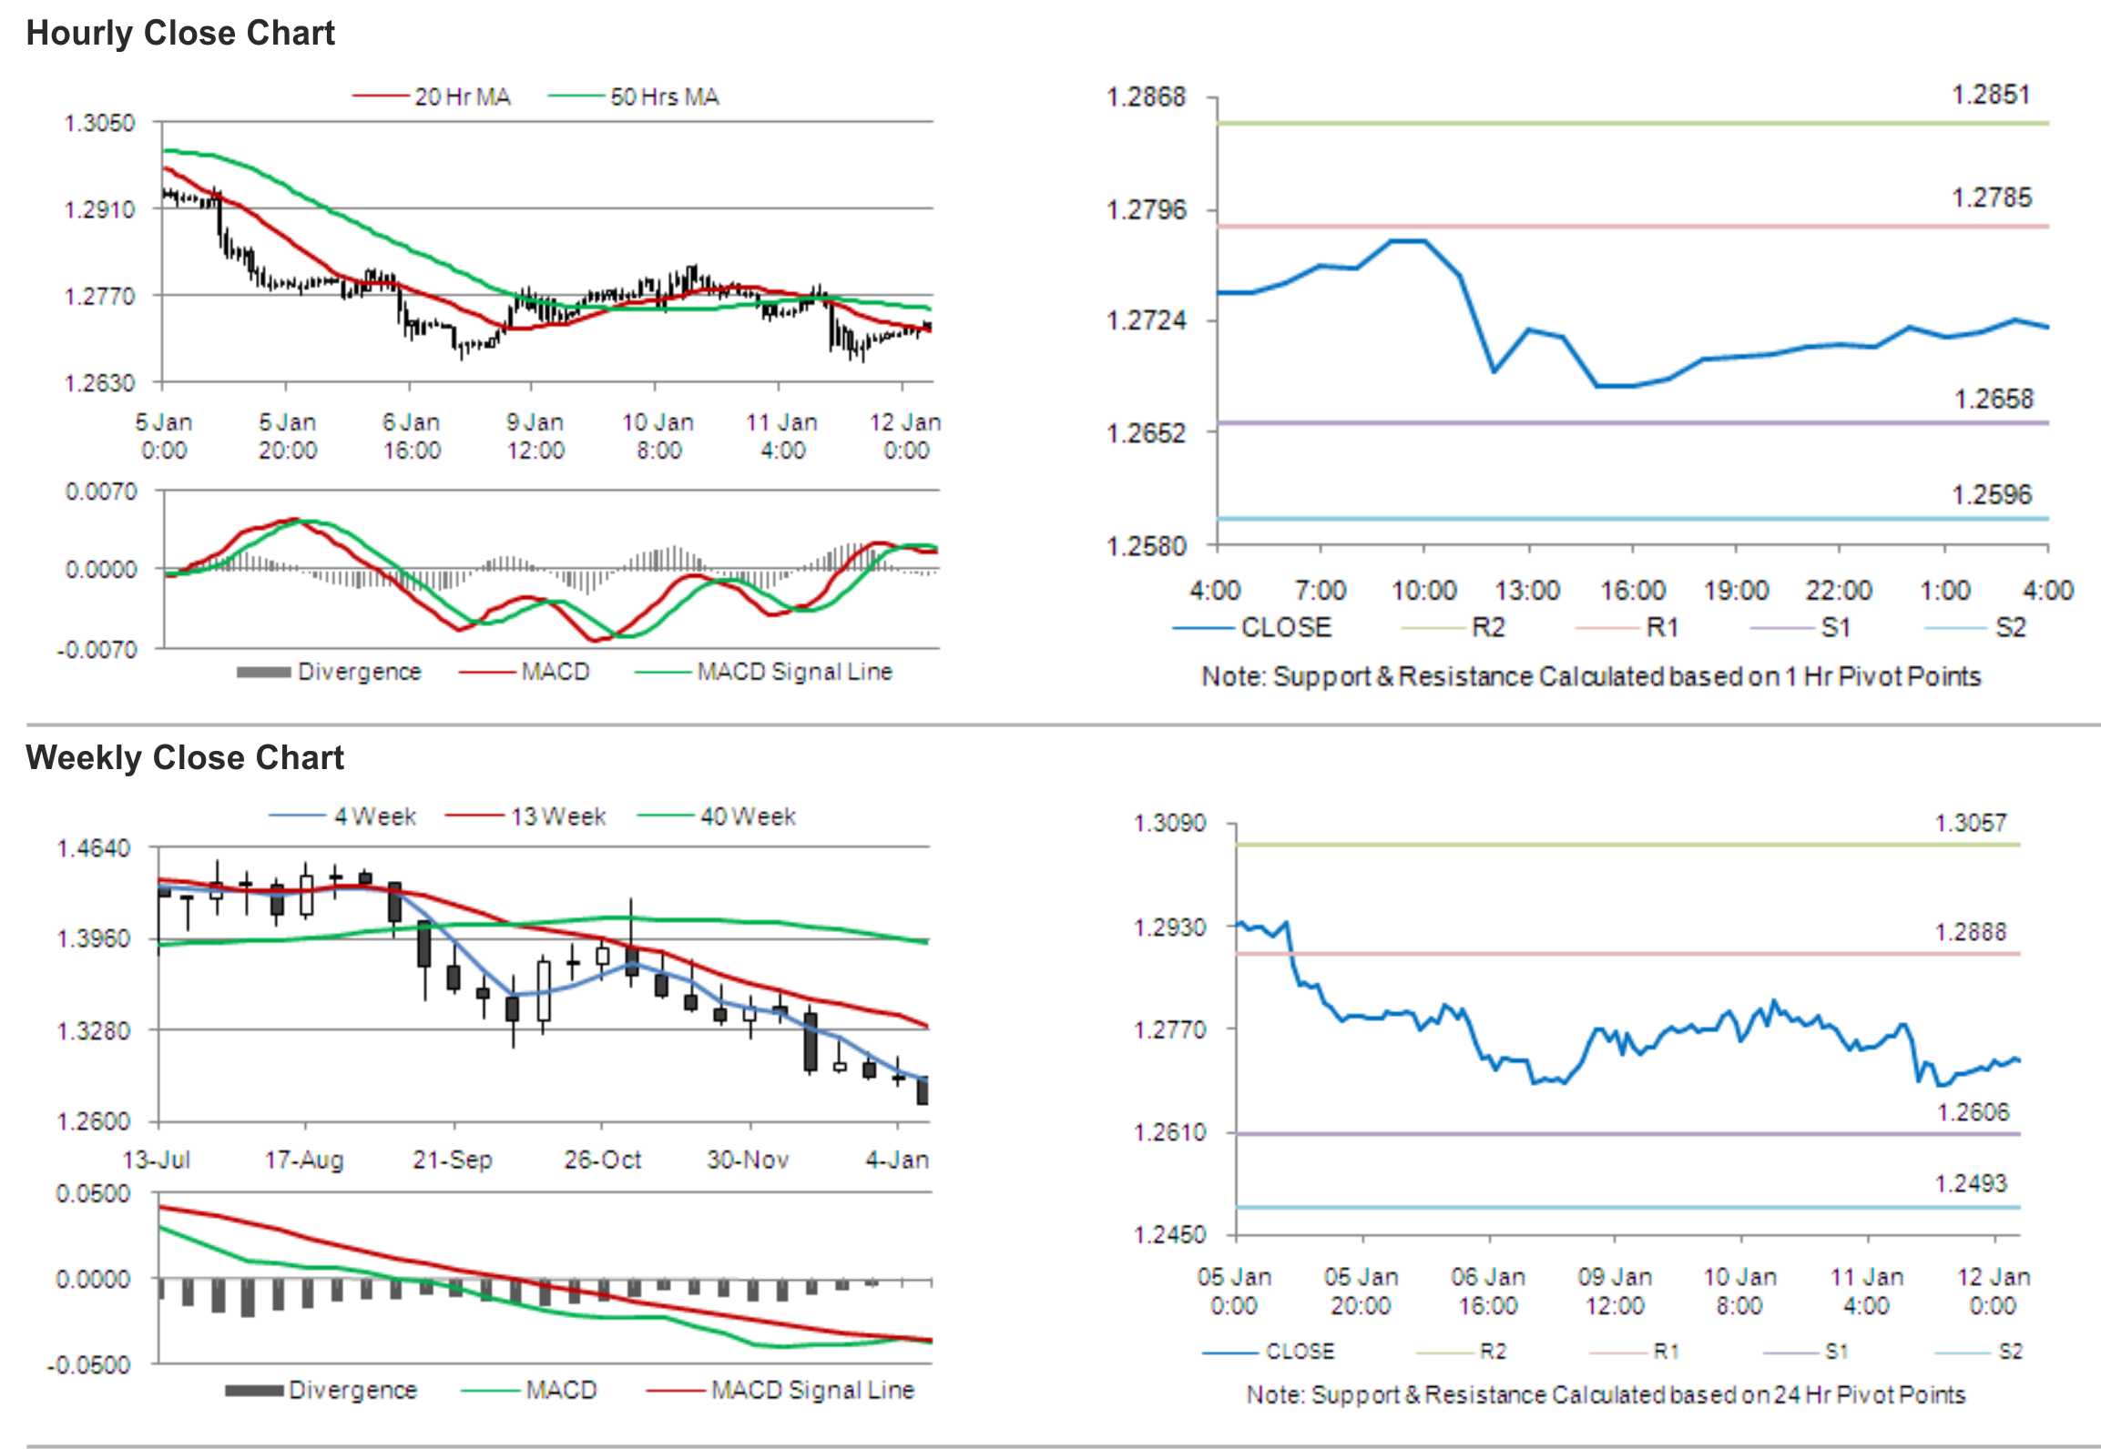Click the 4 Week legend label
Screen dimensions: 2101x1449
pyautogui.click(x=375, y=816)
